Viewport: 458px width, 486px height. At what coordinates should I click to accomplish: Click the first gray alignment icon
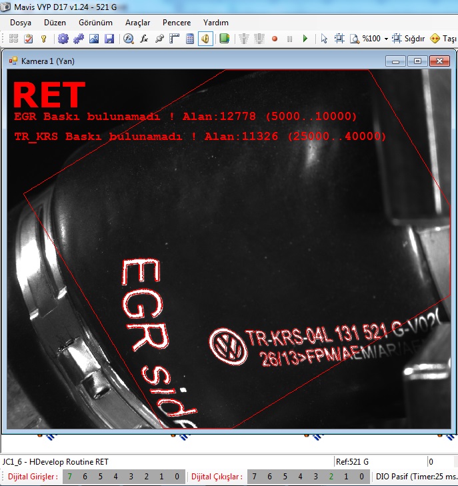point(244,39)
